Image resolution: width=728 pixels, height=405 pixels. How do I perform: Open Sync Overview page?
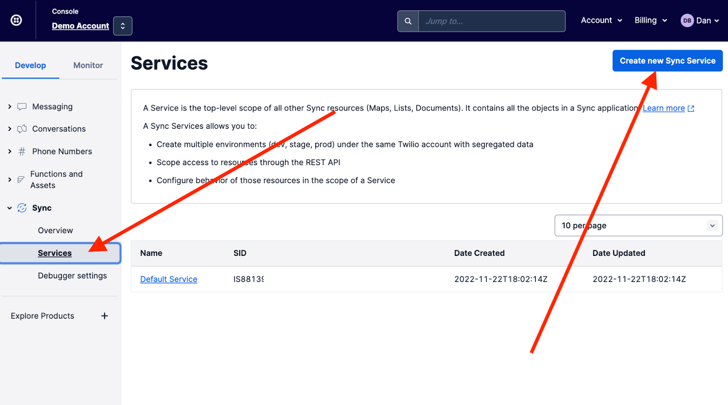(x=56, y=230)
